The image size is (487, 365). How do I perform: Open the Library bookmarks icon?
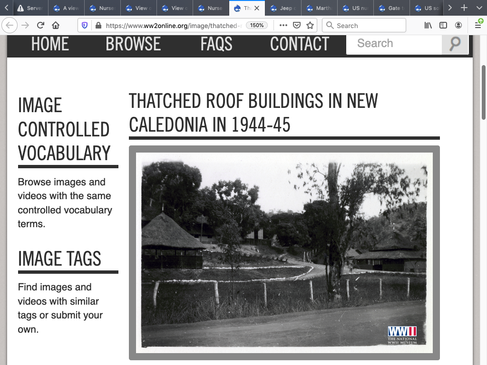428,25
